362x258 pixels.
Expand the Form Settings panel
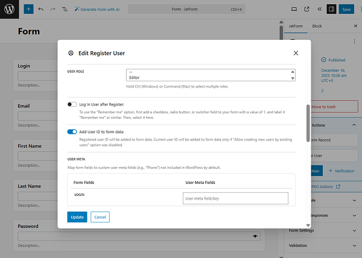pyautogui.click(x=323, y=230)
